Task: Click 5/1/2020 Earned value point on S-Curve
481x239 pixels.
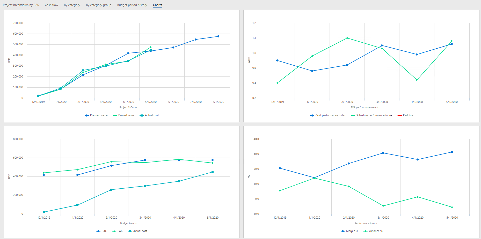Action: coord(151,47)
